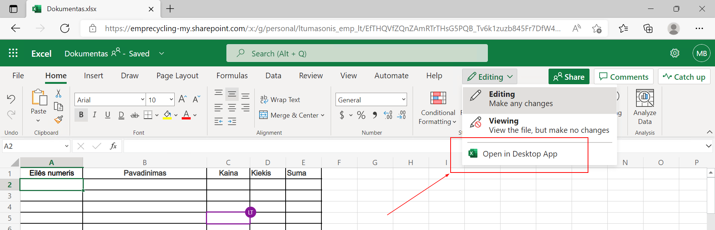The height and width of the screenshot is (230, 715).
Task: Open the Excel app launcher grid
Action: (13, 53)
